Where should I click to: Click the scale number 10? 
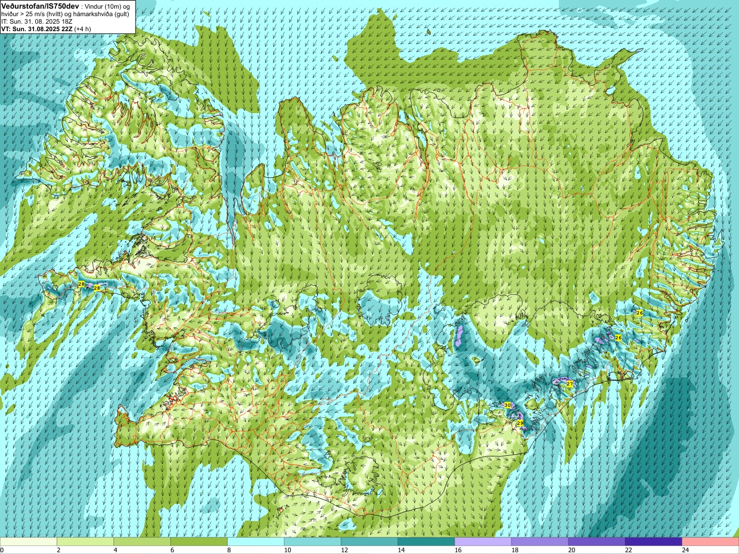(x=287, y=550)
